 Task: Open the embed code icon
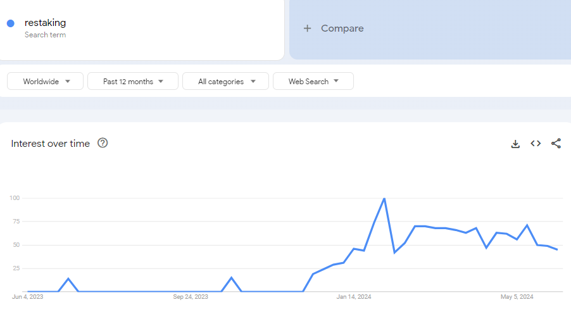click(536, 144)
